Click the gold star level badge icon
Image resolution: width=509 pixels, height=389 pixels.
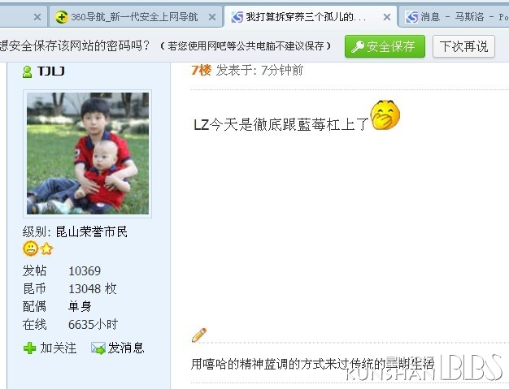click(46, 249)
